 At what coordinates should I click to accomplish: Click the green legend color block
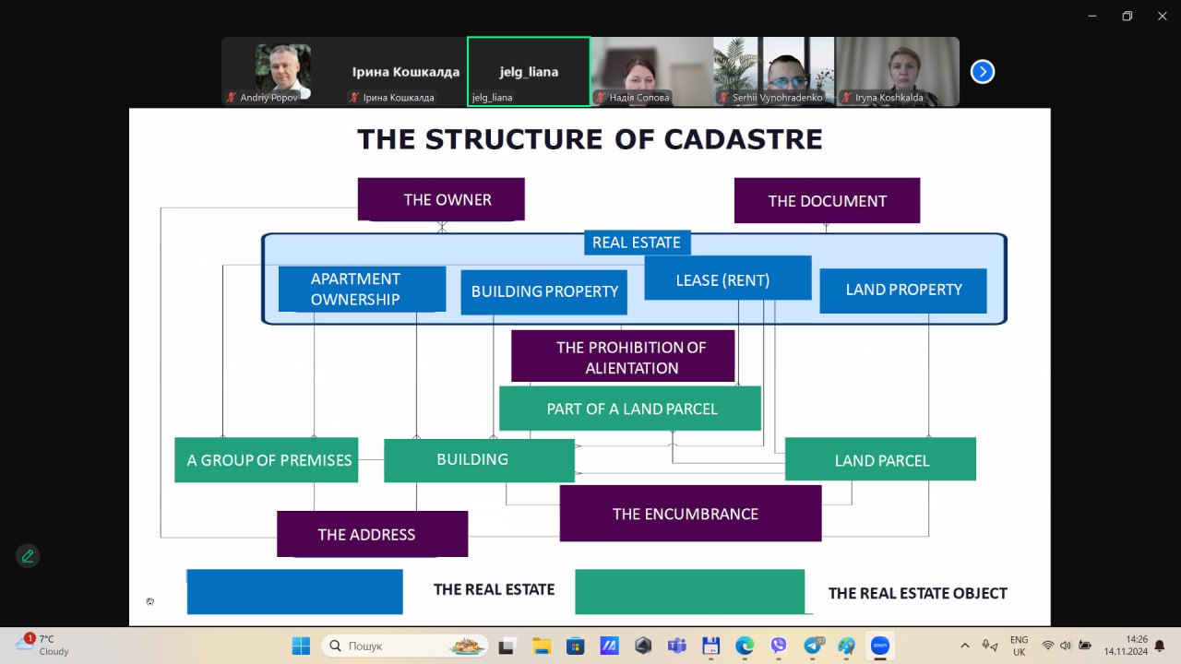(x=689, y=591)
